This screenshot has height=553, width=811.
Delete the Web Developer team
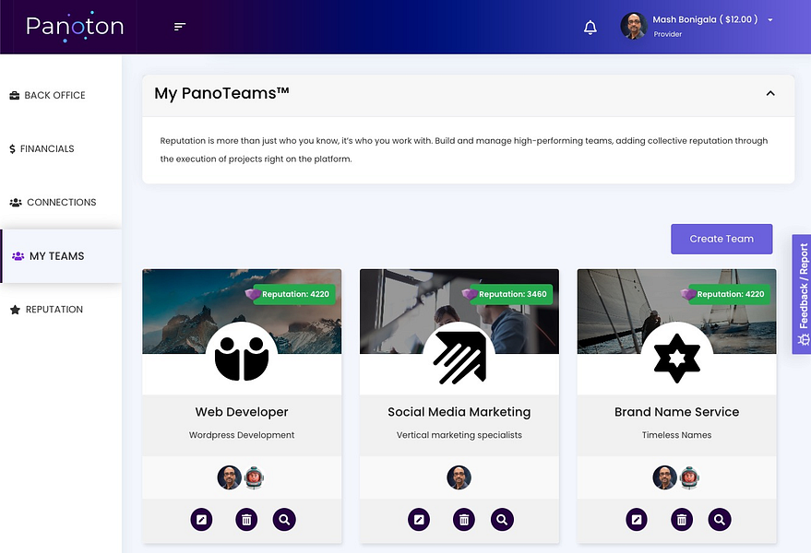coord(246,520)
